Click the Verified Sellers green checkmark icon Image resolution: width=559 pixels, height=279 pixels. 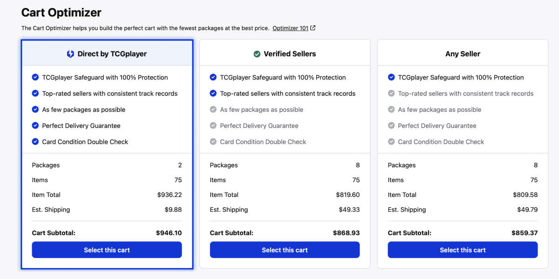257,54
